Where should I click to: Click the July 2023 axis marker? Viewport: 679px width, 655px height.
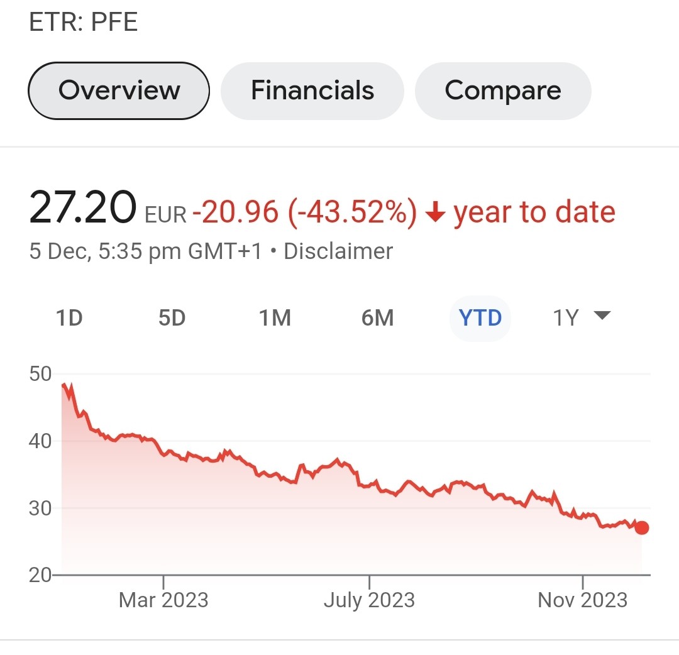[x=369, y=600]
